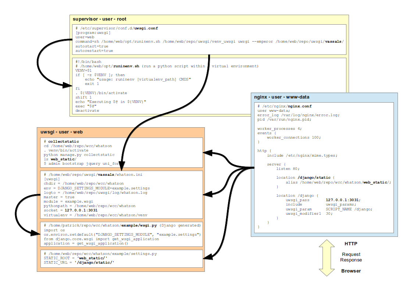Click the '# /home/web/repo/wcc/whatson/example/settings.py' line
This screenshot has height=292, width=413.
click(x=100, y=254)
